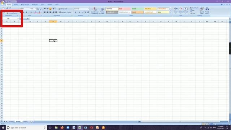
Task: Switch to the Review tab
Action: point(50,5)
